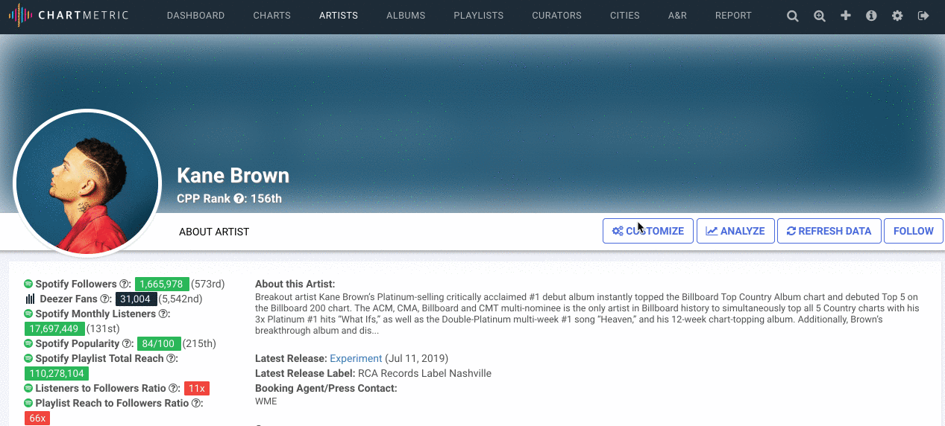
Task: Click the 66x ratio badge
Action: (x=37, y=418)
